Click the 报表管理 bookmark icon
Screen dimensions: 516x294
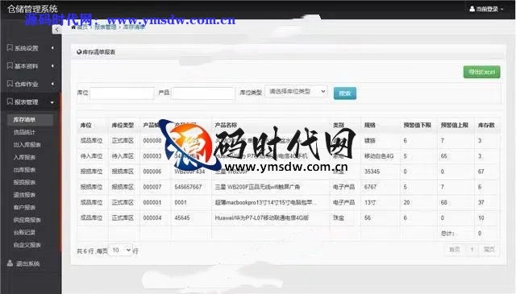[x=10, y=102]
